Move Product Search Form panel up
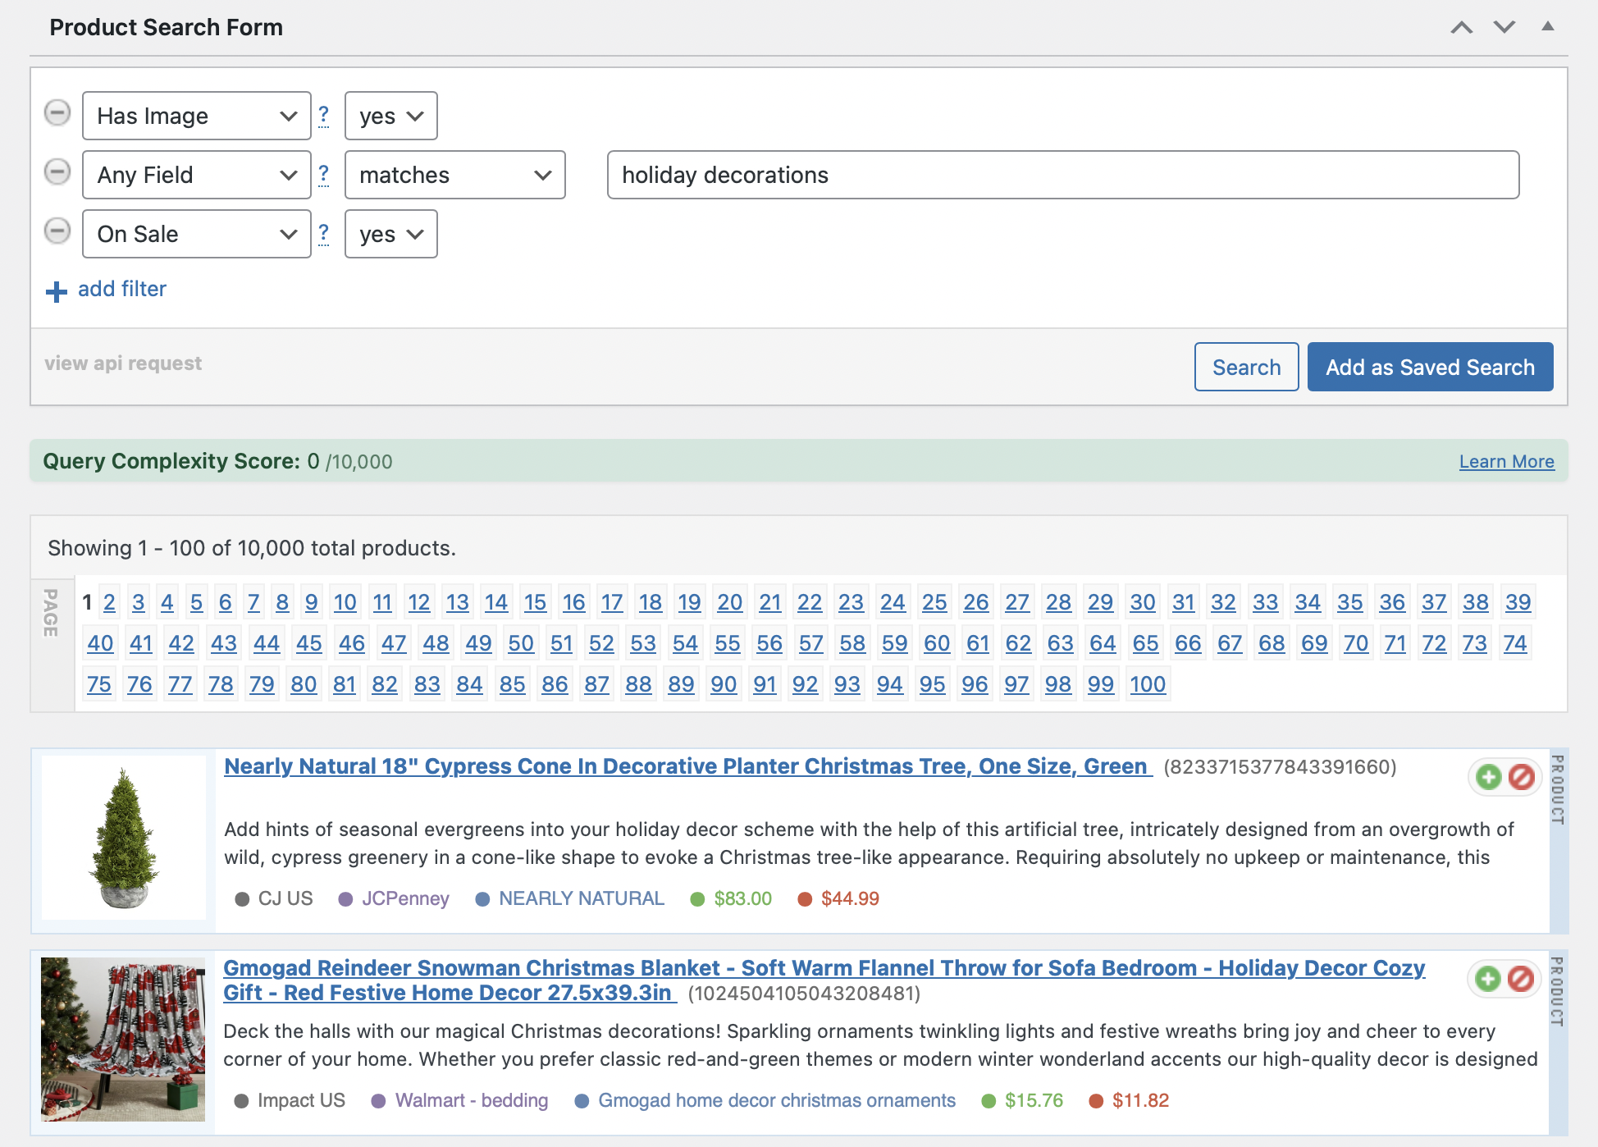The image size is (1598, 1147). click(1461, 27)
